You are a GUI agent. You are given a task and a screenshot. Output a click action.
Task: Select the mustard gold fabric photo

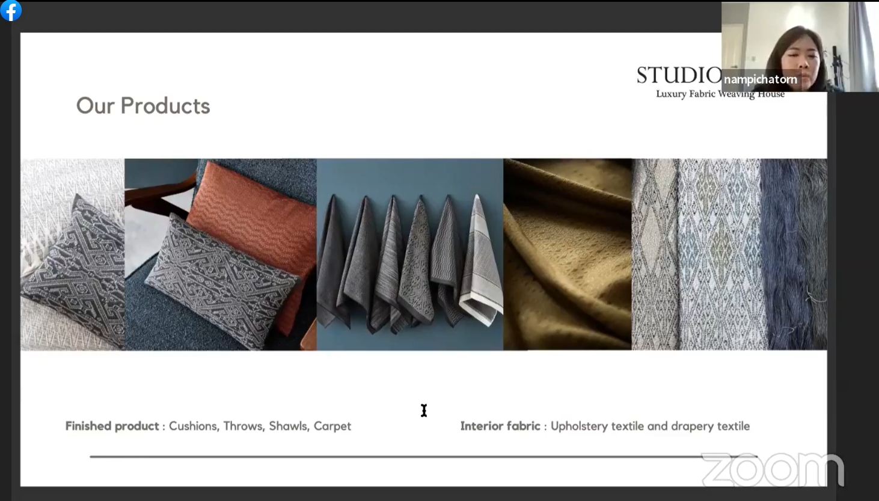(x=567, y=254)
